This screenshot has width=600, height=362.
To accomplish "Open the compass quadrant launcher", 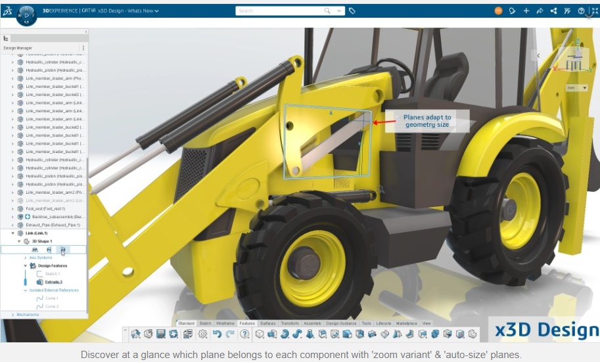I will [26, 15].
